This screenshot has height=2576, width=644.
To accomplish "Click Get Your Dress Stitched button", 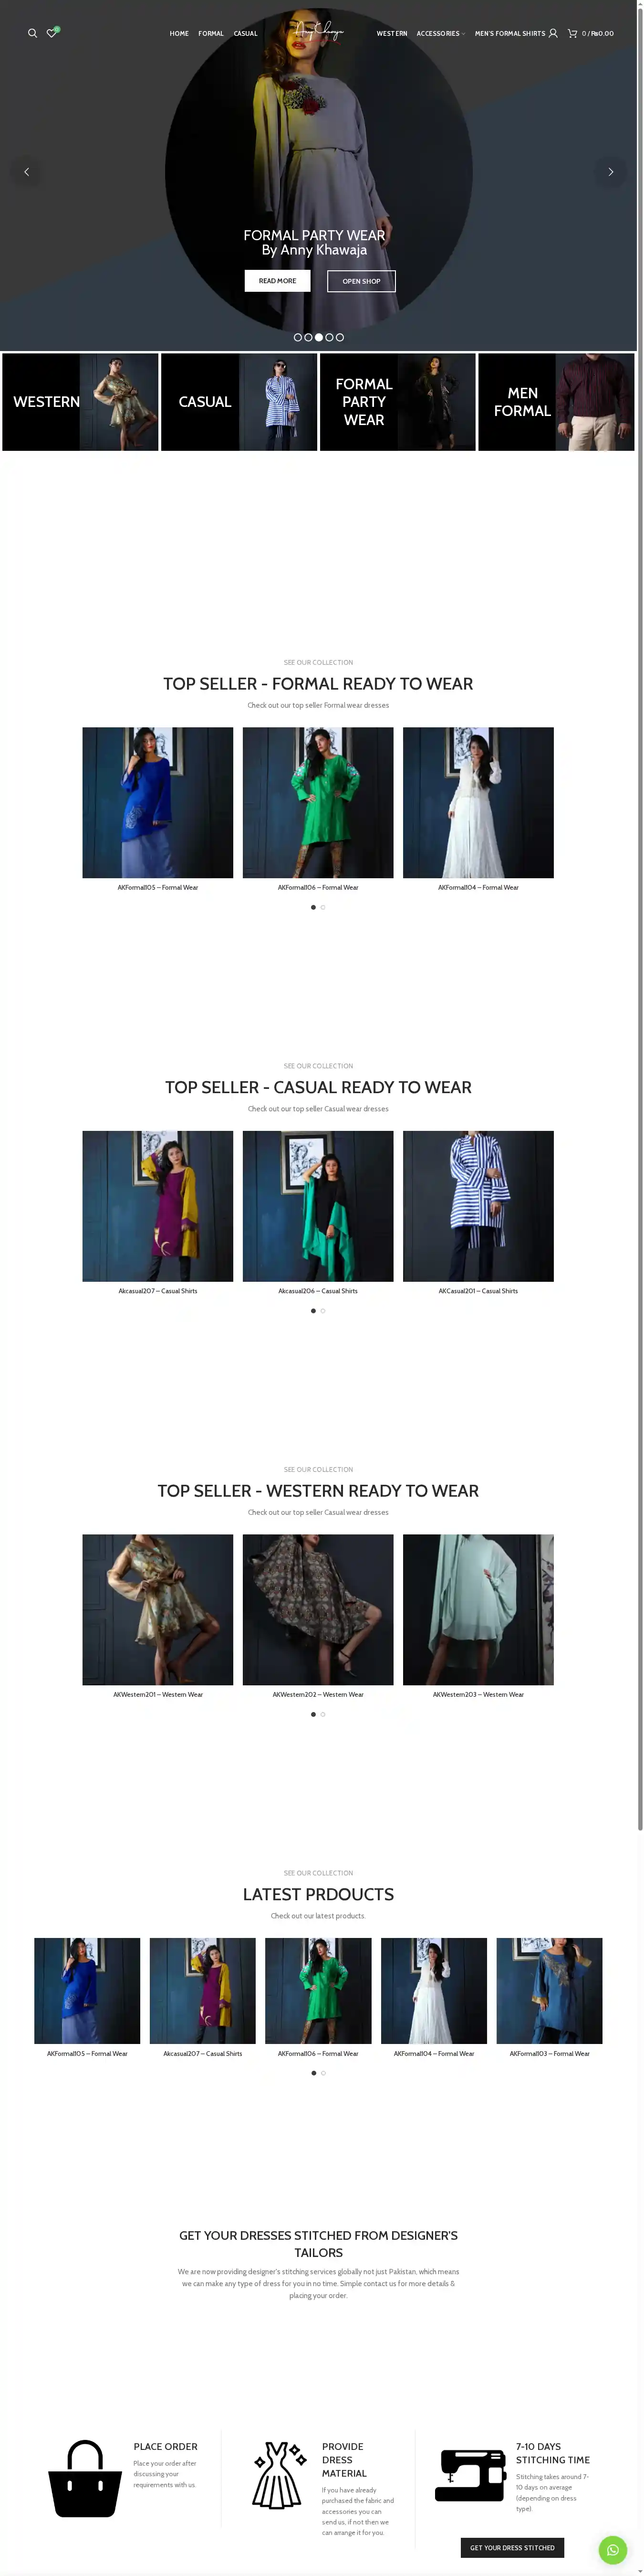I will (x=512, y=2547).
